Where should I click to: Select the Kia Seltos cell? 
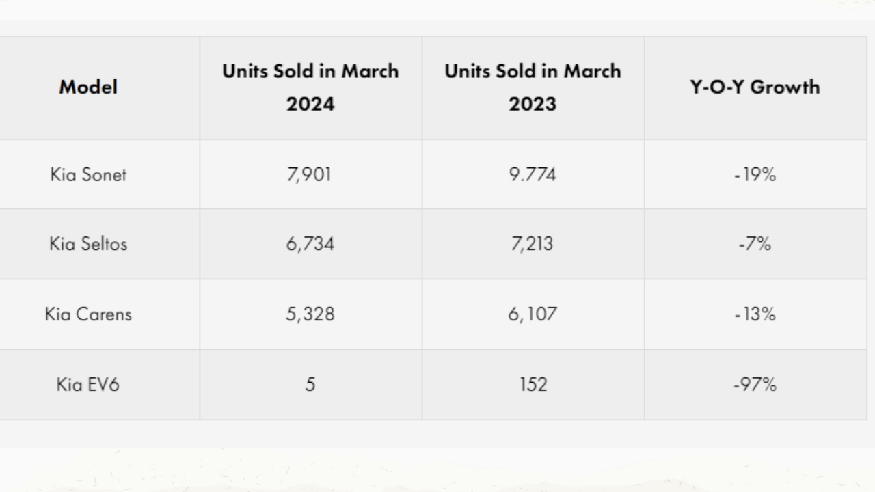88,244
